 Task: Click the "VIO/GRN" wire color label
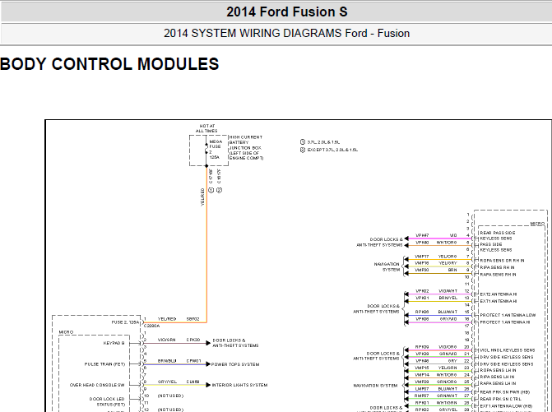167,340
